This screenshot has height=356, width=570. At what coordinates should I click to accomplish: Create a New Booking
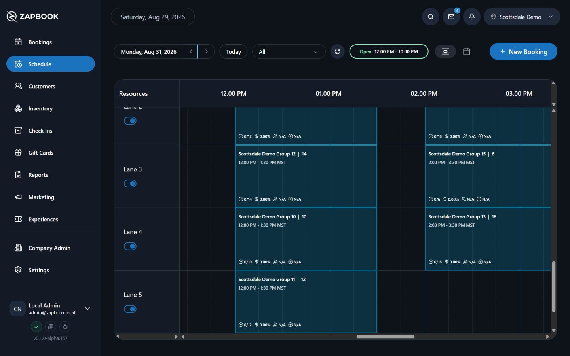coord(523,51)
